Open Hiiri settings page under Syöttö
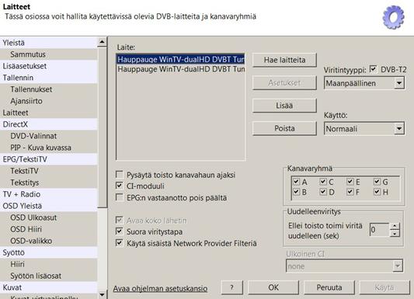Viewport: 414px width, 299px height. pyautogui.click(x=49, y=264)
